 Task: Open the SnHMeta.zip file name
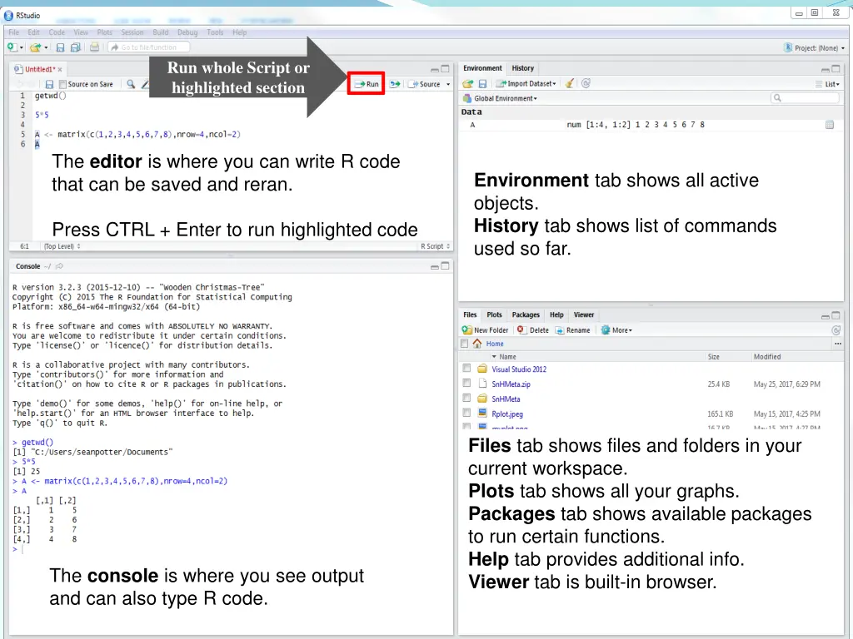pyautogui.click(x=511, y=384)
